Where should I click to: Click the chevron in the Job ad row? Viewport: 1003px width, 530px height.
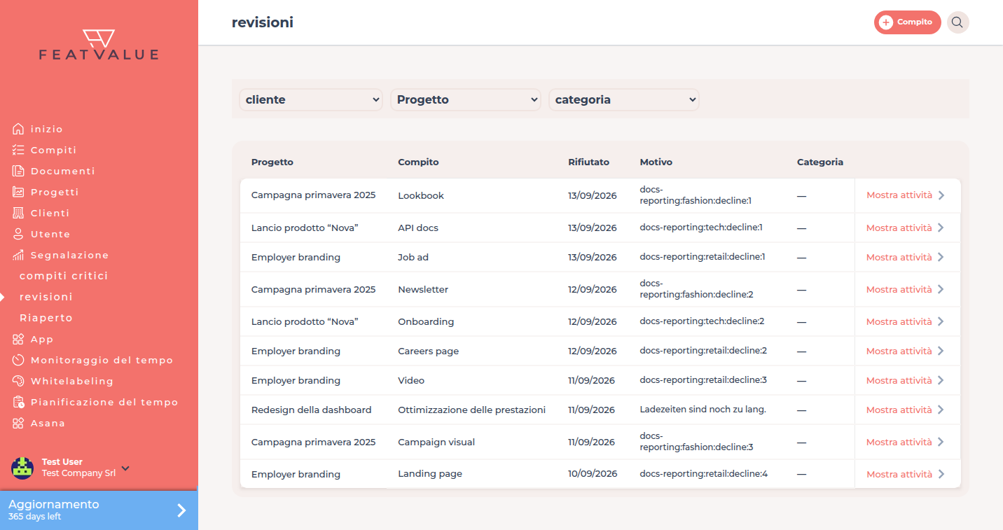(941, 257)
